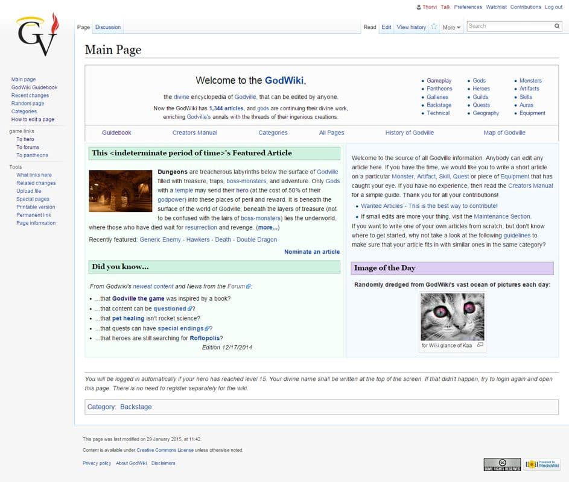
Task: Click How to edit a page
Action: [x=33, y=119]
